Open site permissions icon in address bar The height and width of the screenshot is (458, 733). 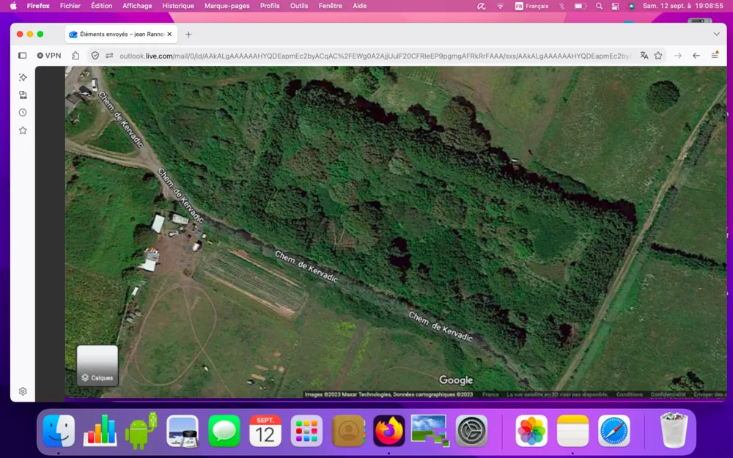109,56
